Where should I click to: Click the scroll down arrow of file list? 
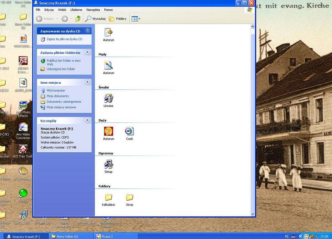(x=253, y=213)
